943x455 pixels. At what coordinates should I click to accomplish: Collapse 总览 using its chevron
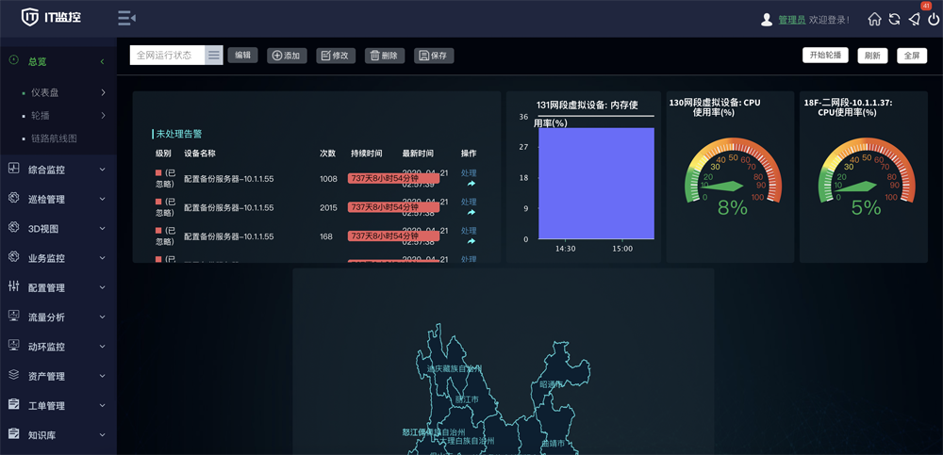click(x=102, y=61)
